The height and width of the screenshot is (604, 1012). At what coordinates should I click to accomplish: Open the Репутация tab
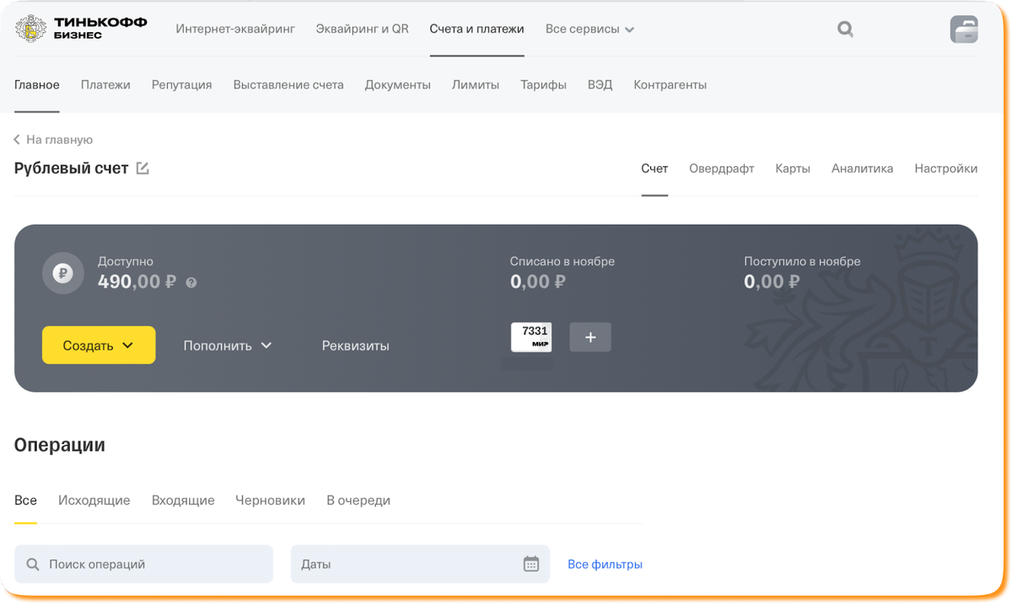181,85
